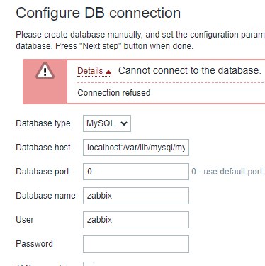Click the User field containing zabbix
Viewport: 265px width, 266px height.
click(x=136, y=220)
